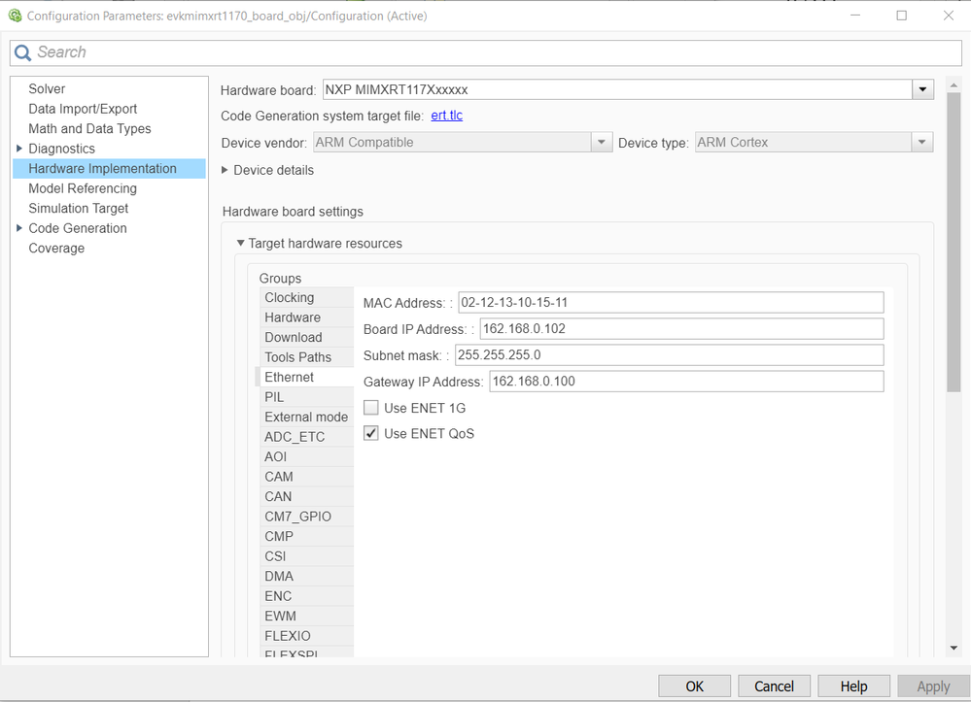Open the Hardware board dropdown
971x702 pixels.
(921, 88)
